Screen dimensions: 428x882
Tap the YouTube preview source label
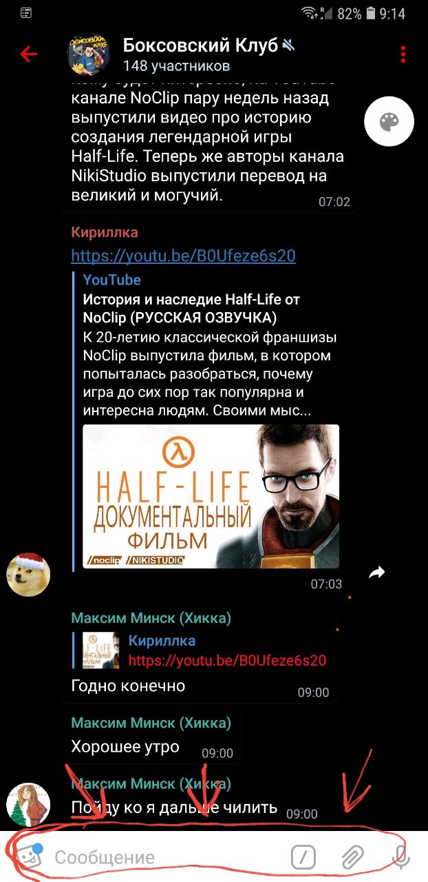(111, 280)
